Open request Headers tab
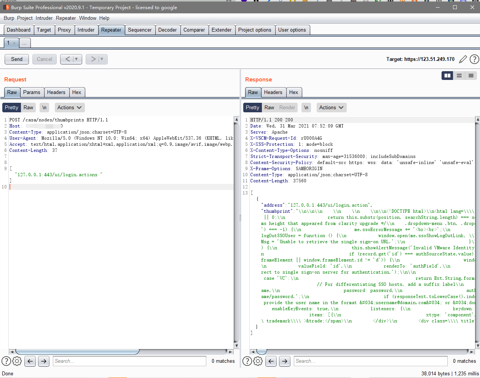This screenshot has width=480, height=378. [56, 92]
